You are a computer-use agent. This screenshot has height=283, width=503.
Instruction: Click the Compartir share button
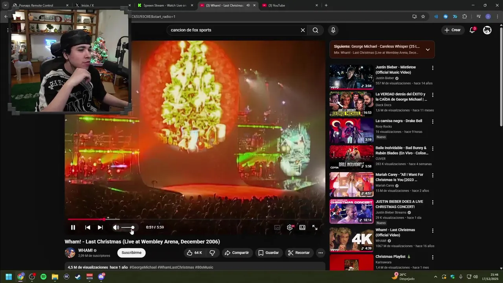tap(237, 253)
